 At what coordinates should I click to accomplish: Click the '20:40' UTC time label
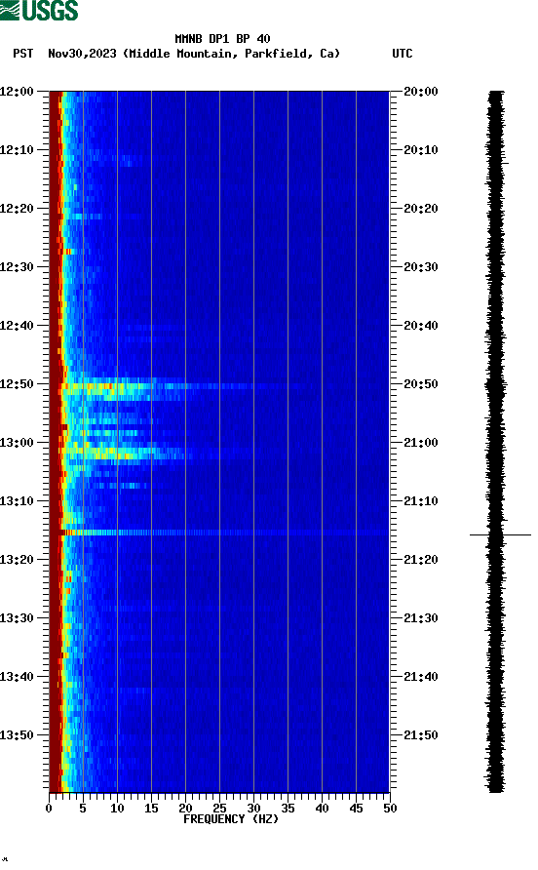[x=420, y=325]
